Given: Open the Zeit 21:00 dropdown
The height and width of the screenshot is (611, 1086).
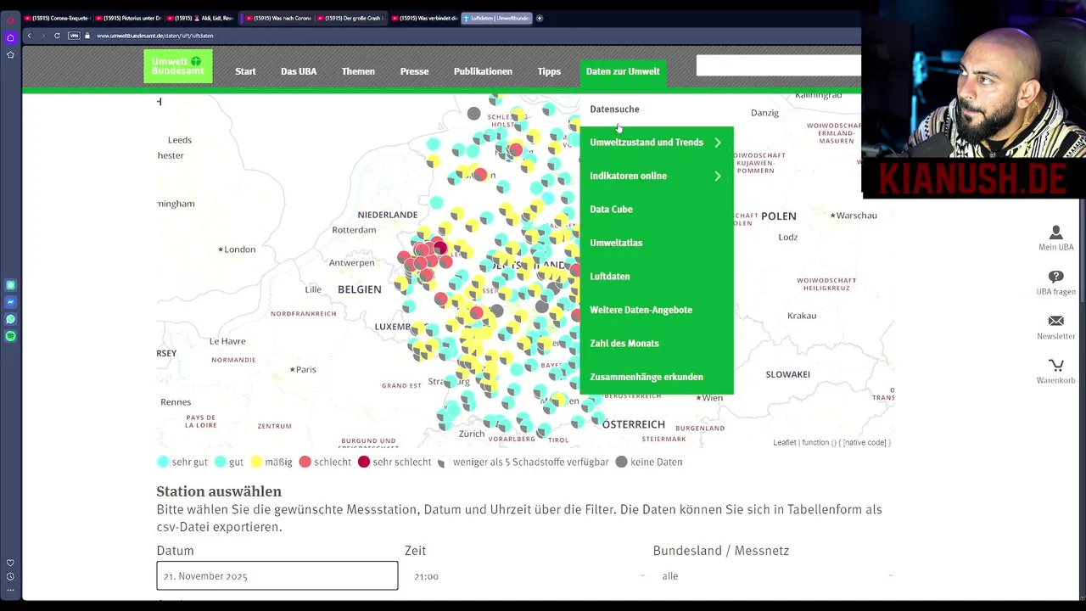Looking at the screenshot, I should (528, 576).
